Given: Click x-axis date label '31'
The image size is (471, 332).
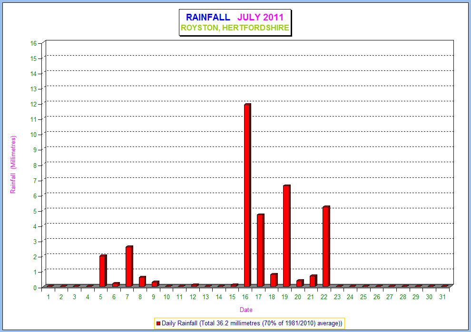Looking at the screenshot, I should click(x=442, y=297).
